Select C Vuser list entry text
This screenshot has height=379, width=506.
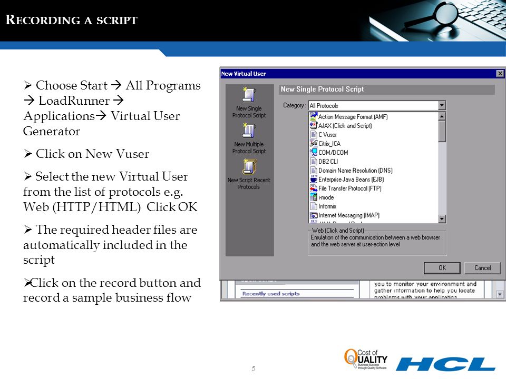click(x=327, y=135)
